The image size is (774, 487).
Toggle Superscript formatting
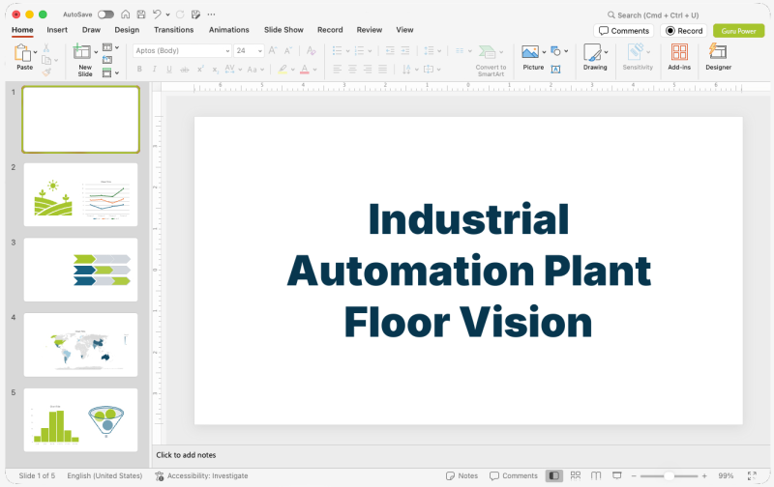point(200,70)
